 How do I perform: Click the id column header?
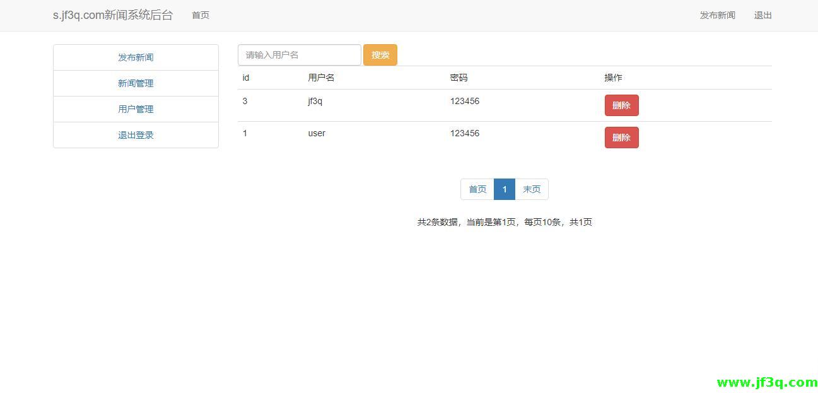[x=245, y=77]
